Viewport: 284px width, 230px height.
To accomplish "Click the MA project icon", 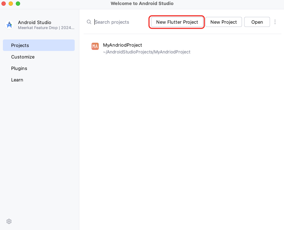I will [x=95, y=46].
